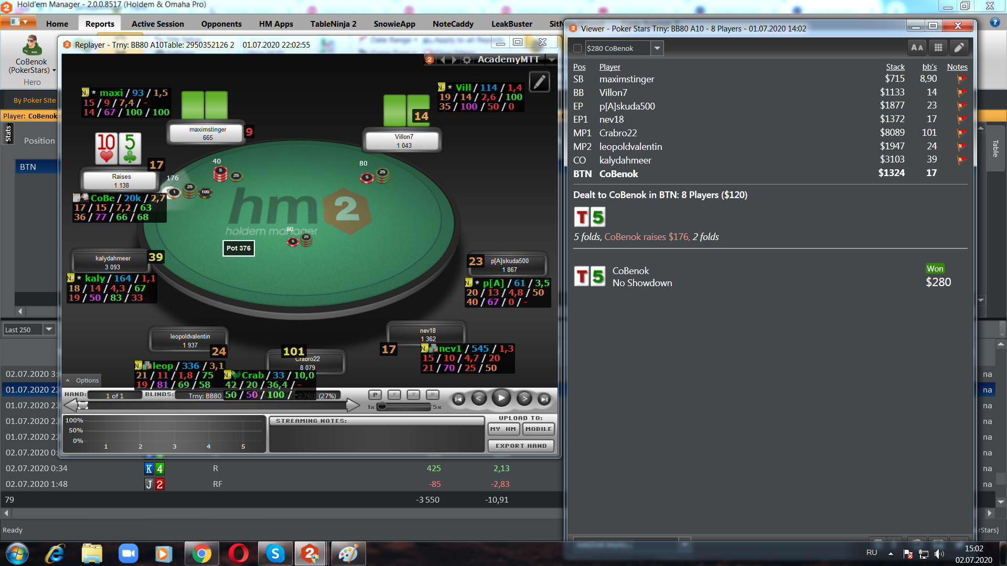Toggle the F flop street button

coord(394,395)
